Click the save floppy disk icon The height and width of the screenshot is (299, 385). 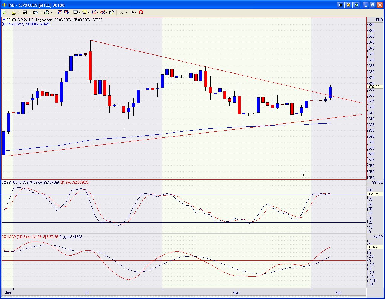point(25,12)
